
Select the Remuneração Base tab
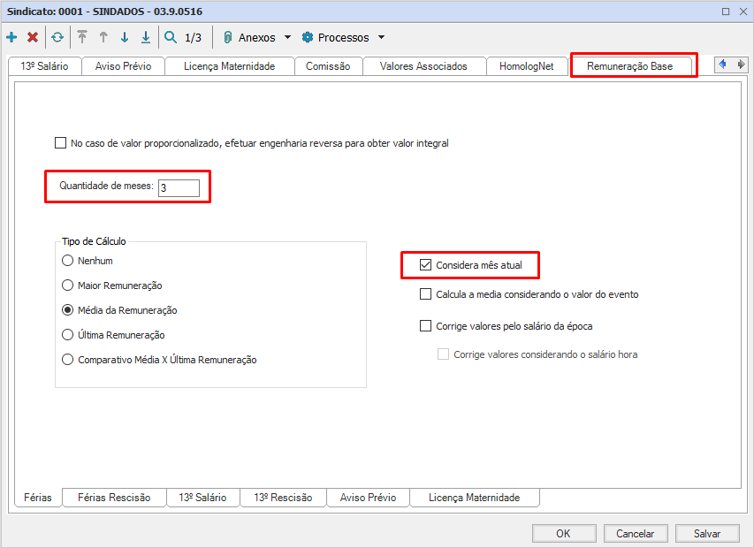point(630,66)
